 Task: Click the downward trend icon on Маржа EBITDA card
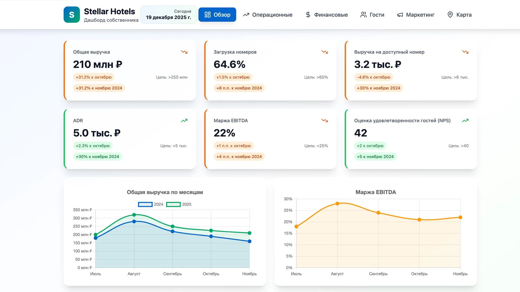324,121
